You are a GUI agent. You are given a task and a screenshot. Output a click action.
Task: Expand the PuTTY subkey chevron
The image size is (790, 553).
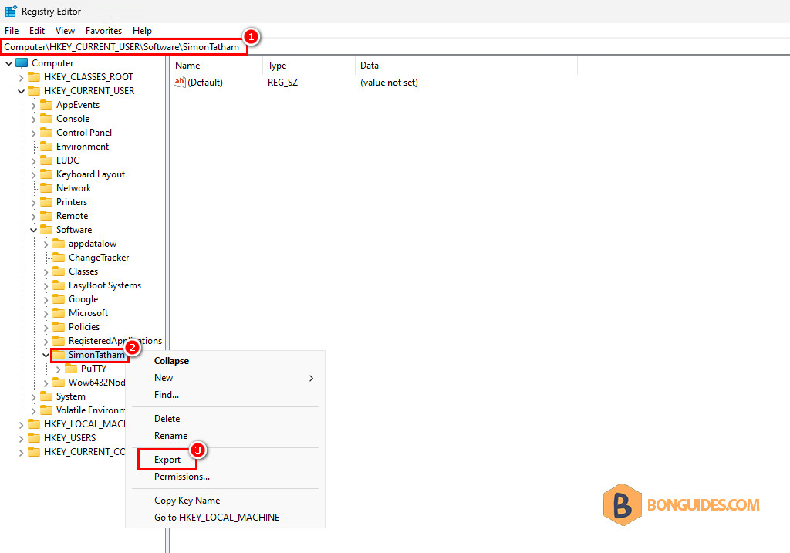click(59, 369)
